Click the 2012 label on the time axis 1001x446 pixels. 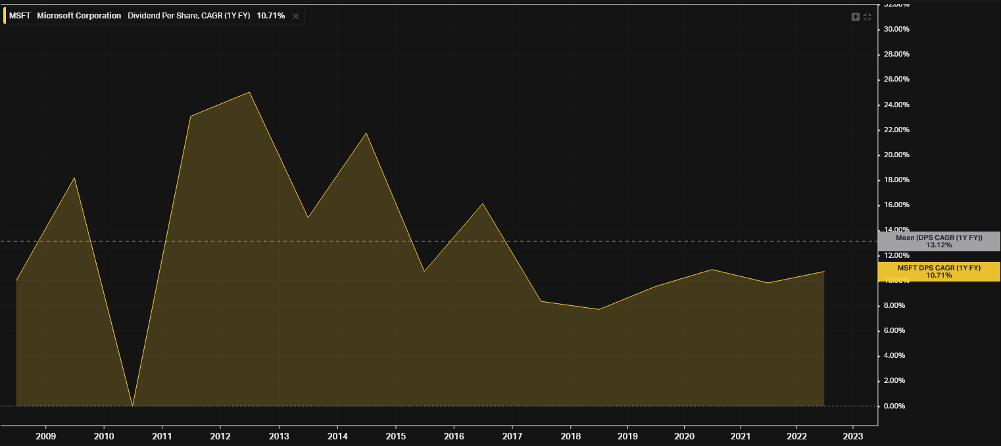(x=220, y=436)
